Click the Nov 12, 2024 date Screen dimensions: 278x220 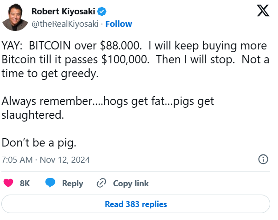pos(65,160)
